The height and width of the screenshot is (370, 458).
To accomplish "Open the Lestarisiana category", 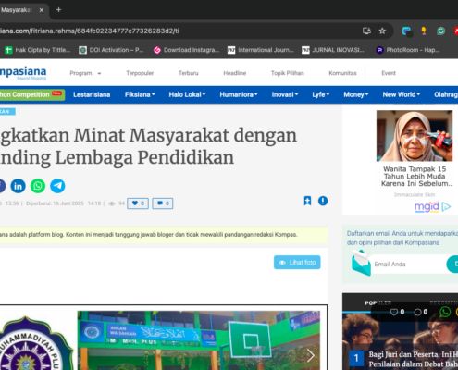I will click(x=92, y=94).
